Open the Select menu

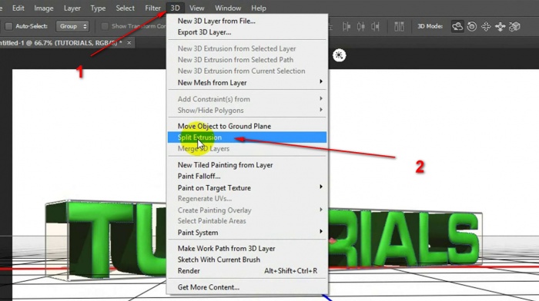tap(125, 8)
